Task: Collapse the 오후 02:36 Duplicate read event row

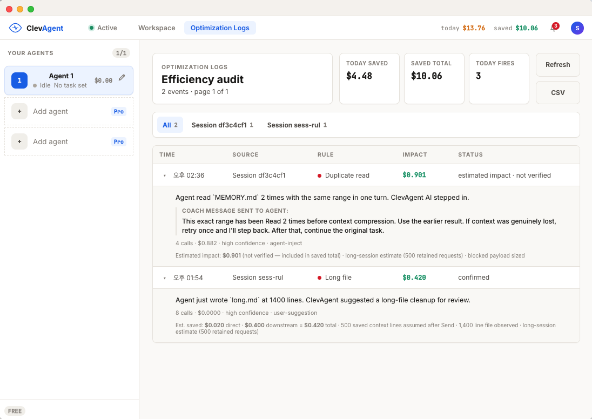Action: pyautogui.click(x=165, y=175)
